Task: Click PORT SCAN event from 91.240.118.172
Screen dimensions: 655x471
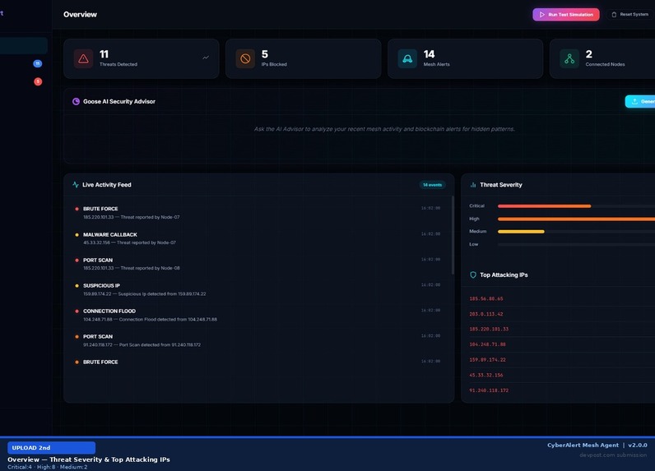Action: tap(258, 340)
